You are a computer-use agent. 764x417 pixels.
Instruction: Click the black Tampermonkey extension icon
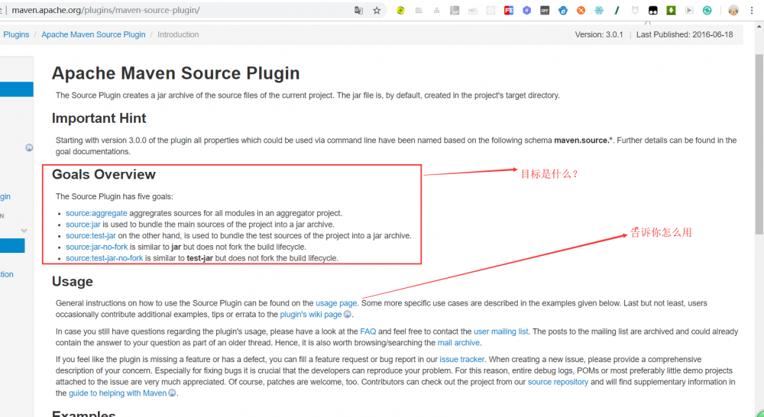pos(653,10)
